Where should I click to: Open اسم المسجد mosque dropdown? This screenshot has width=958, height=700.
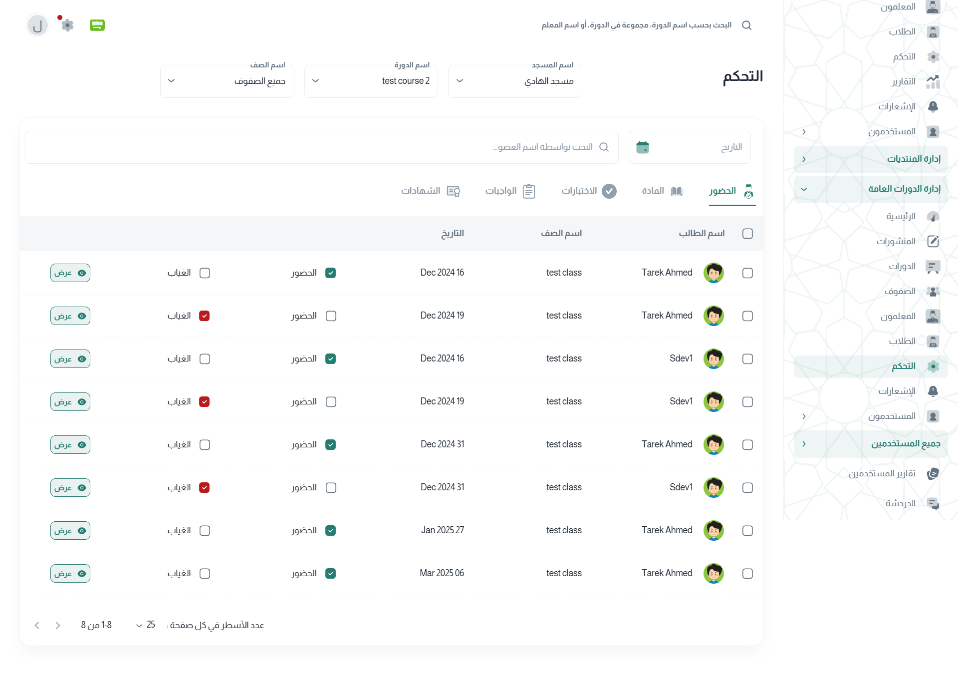pyautogui.click(x=515, y=81)
